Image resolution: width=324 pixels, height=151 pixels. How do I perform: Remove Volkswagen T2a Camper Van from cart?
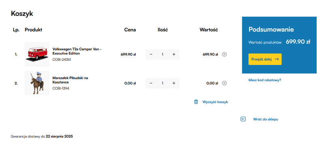224,55
